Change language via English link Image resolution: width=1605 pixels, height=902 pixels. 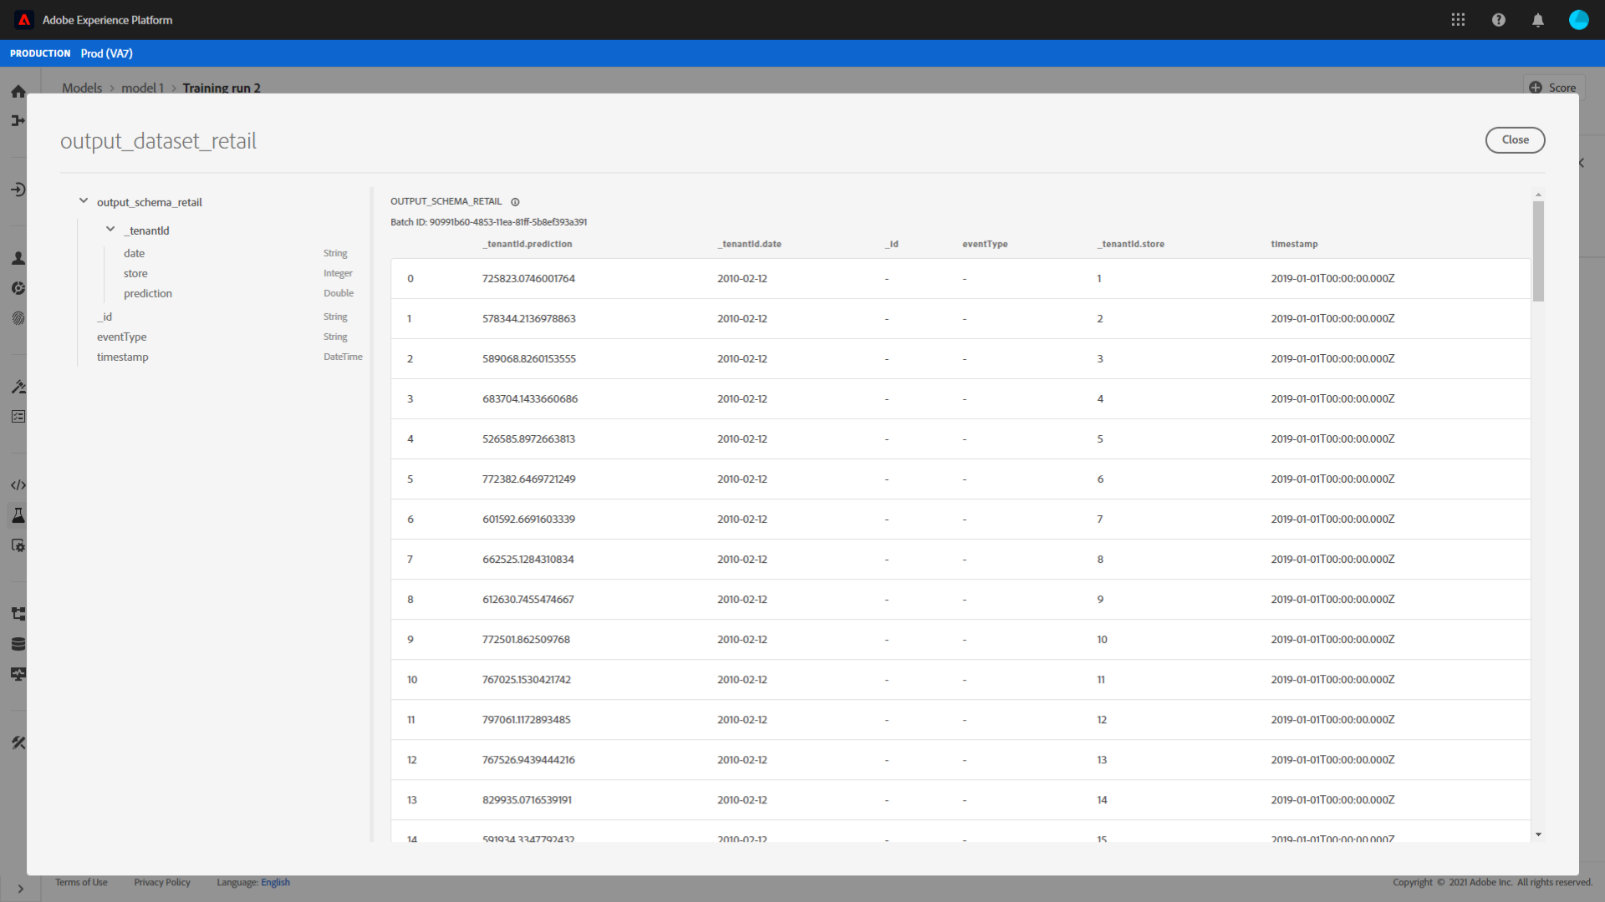click(x=275, y=883)
